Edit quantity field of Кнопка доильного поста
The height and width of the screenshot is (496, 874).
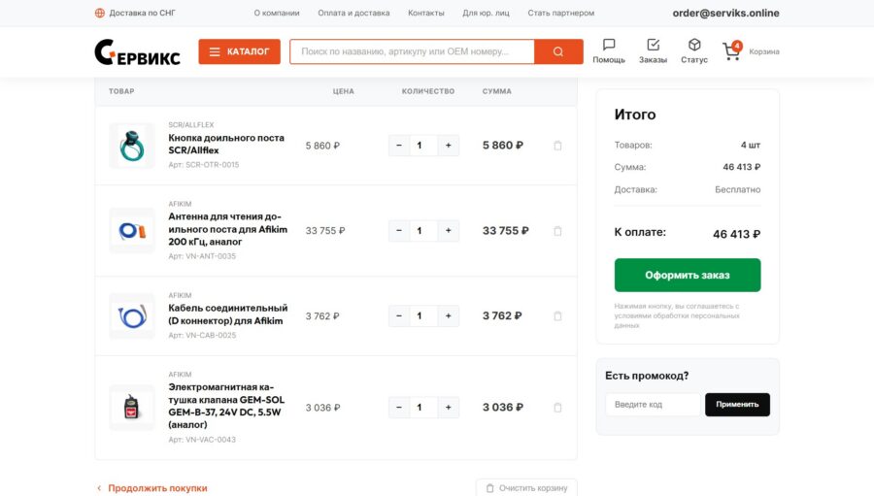click(423, 146)
